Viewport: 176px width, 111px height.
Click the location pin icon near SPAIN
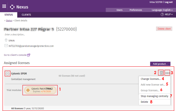point(6,40)
